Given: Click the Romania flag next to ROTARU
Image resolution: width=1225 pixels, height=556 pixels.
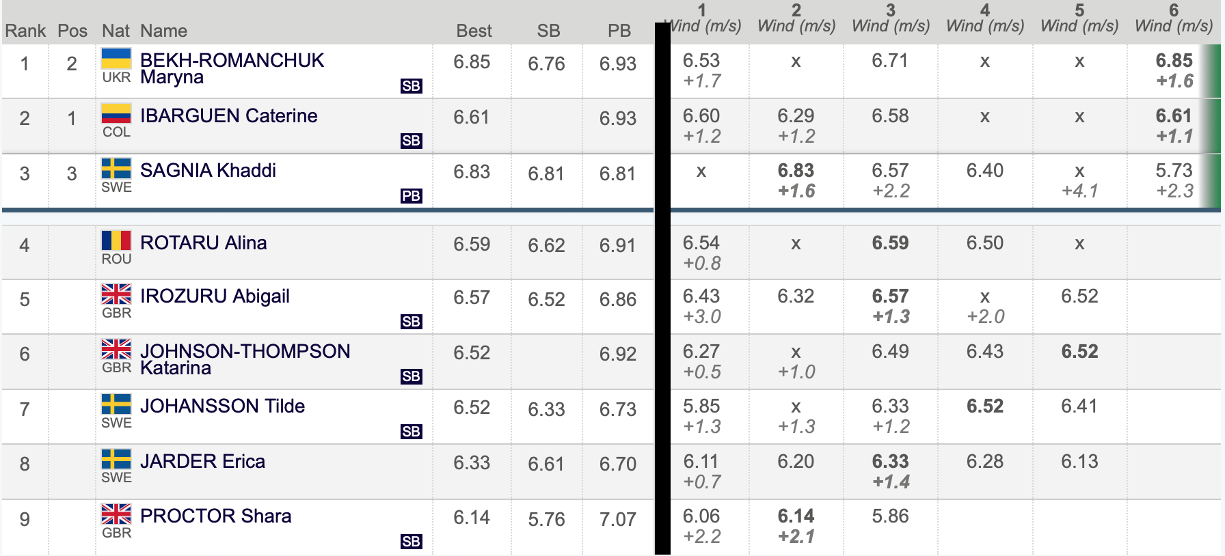Looking at the screenshot, I should [x=116, y=240].
